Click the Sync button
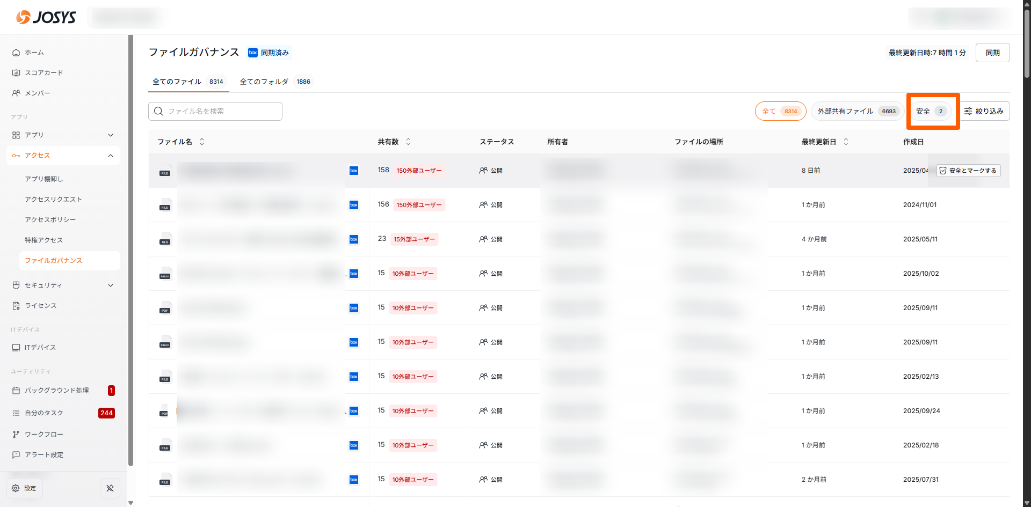This screenshot has height=507, width=1031. tap(992, 53)
